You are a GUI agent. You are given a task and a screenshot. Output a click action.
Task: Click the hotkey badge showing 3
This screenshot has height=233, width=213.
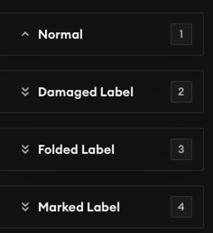[x=181, y=149]
